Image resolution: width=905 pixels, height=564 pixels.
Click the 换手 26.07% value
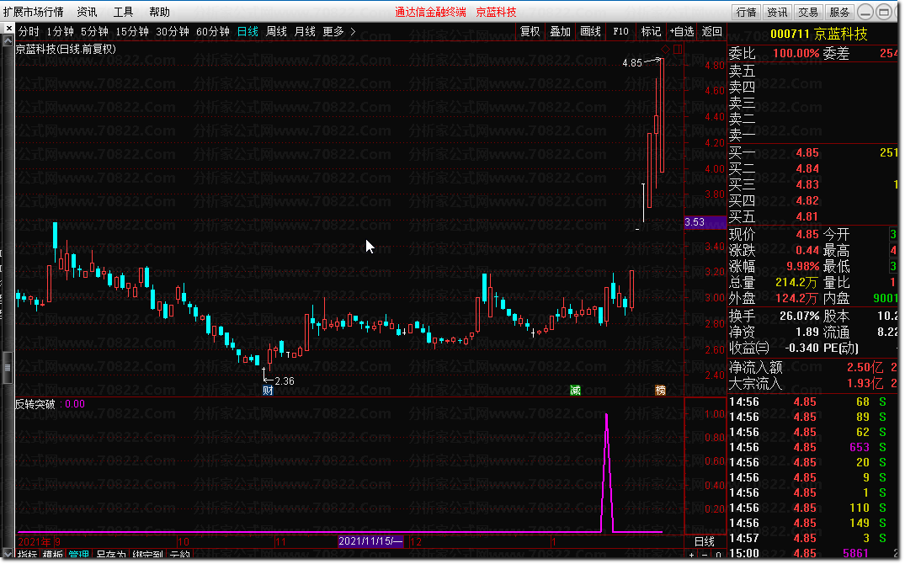pos(799,317)
